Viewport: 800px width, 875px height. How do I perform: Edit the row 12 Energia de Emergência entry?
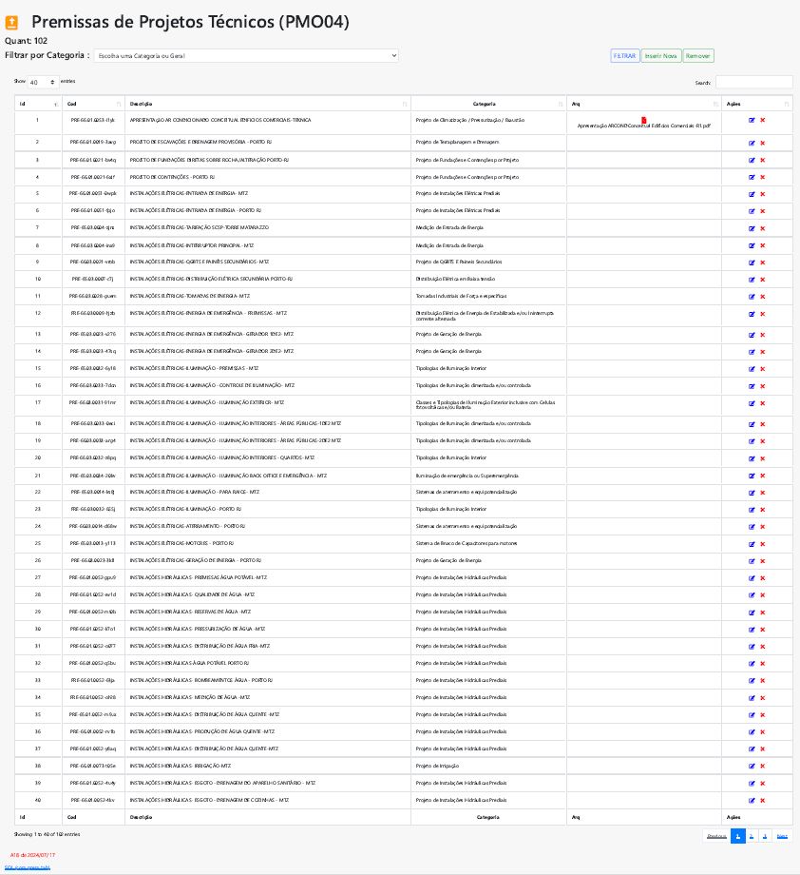coord(752,313)
